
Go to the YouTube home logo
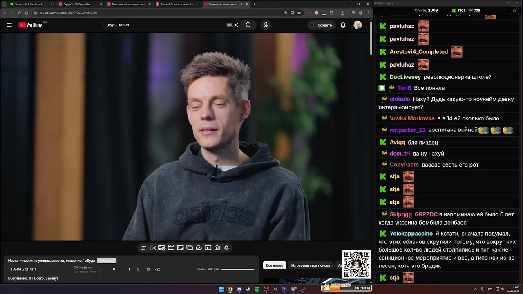coord(31,25)
